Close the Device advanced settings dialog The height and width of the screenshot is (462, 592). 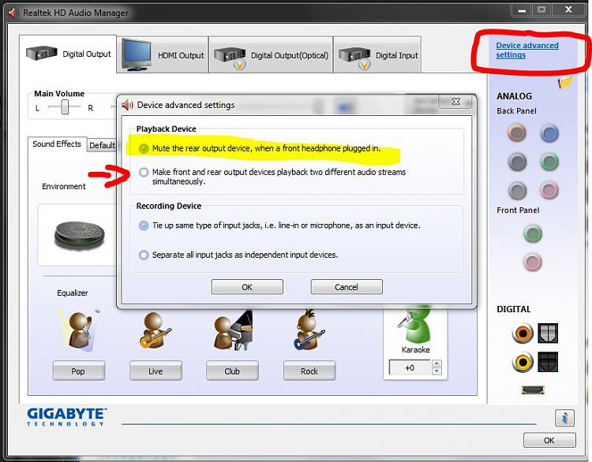455,101
